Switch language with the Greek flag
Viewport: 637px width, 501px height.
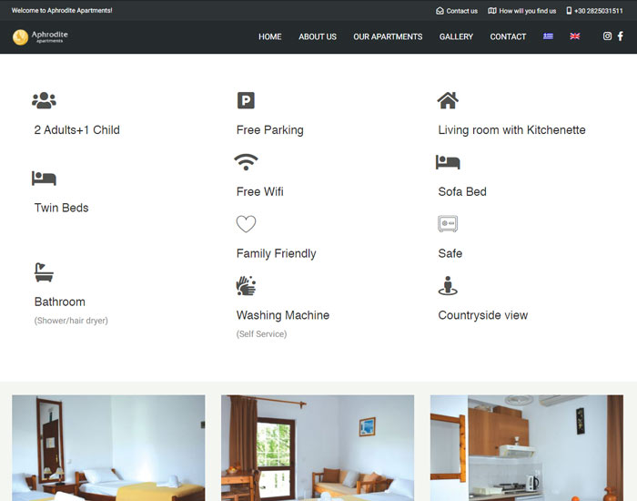[548, 36]
